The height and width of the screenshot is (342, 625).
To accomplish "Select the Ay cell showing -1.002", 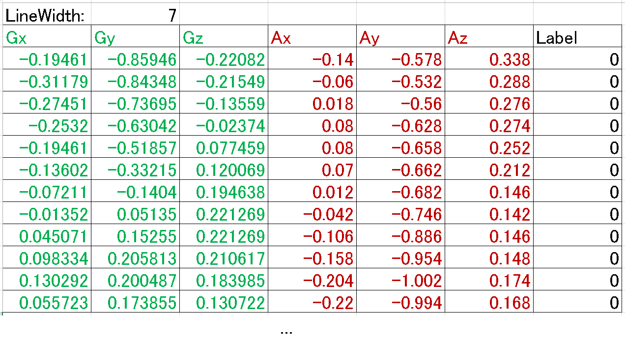I will [400, 281].
